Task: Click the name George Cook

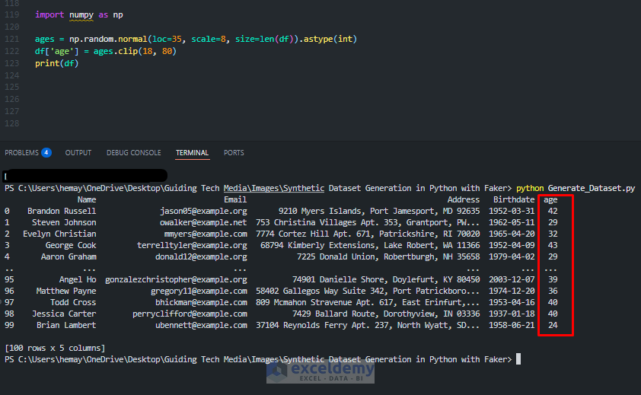Action: (71, 245)
